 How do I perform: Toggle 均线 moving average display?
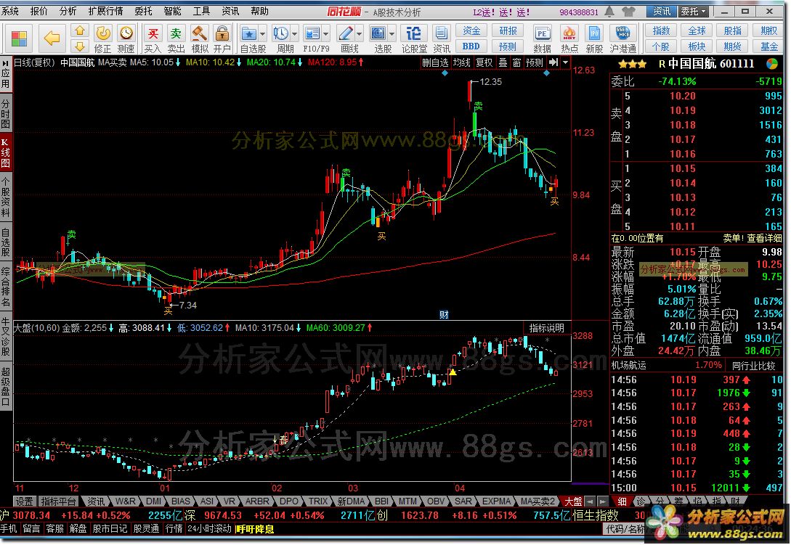[x=461, y=62]
